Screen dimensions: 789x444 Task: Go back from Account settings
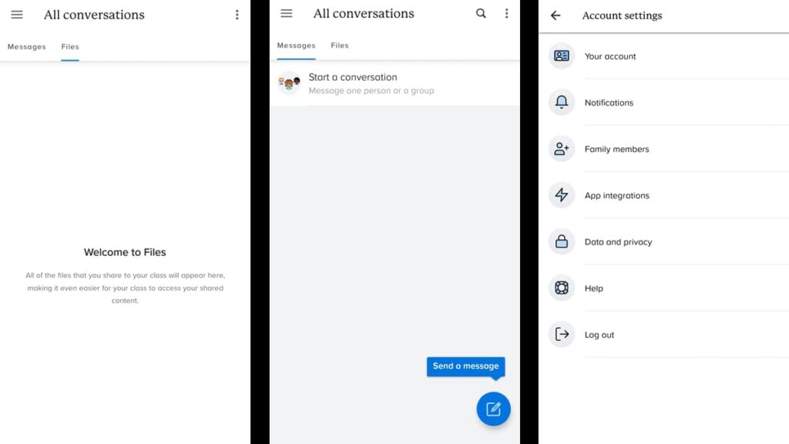tap(556, 15)
